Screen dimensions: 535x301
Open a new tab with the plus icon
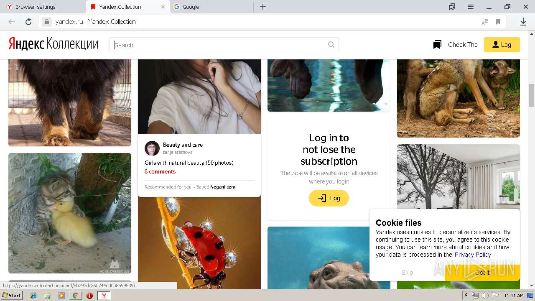pyautogui.click(x=263, y=7)
